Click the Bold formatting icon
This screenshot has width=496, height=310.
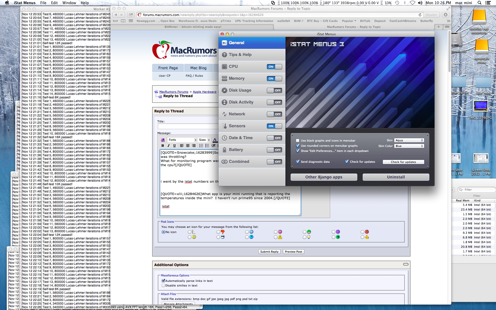[x=163, y=146]
